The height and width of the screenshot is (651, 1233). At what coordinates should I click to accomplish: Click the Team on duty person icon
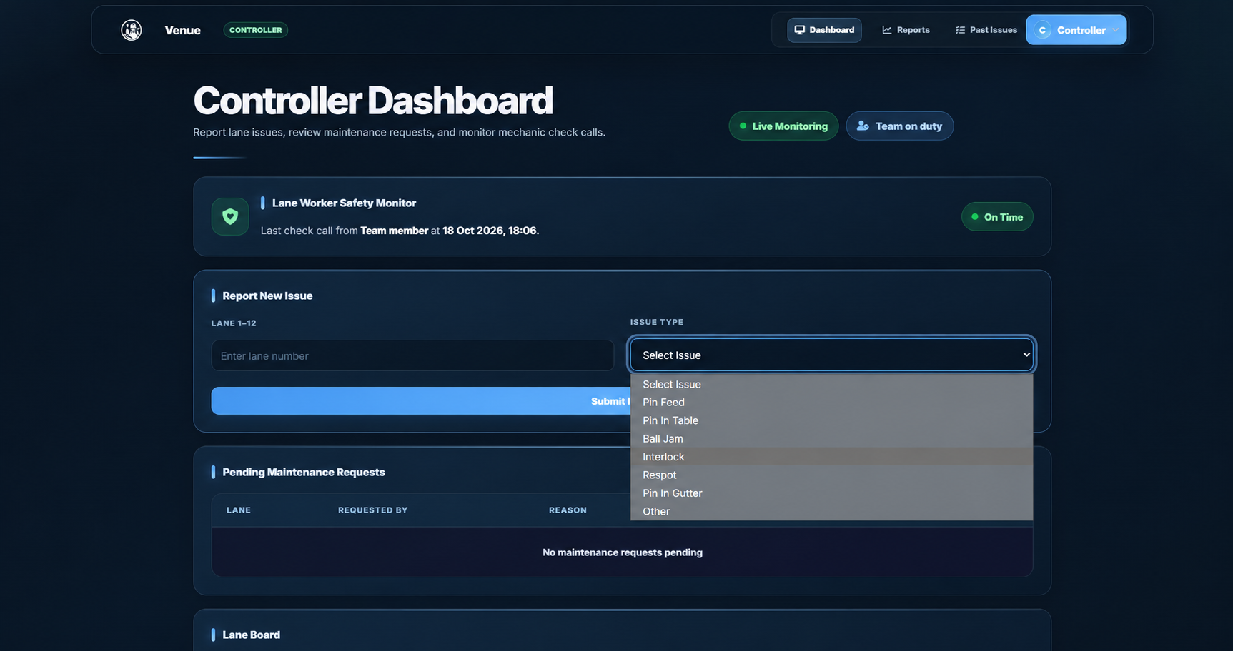(863, 126)
